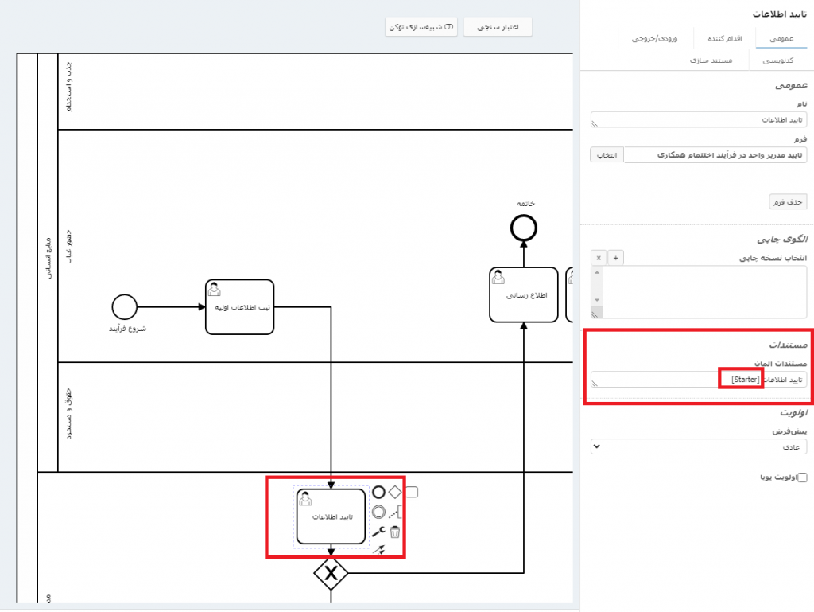Select the شروع فرآیند start event circle

point(125,306)
